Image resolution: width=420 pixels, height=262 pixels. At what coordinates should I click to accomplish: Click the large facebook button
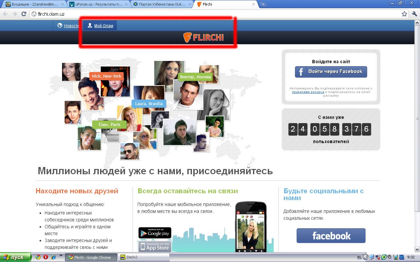click(x=331, y=236)
